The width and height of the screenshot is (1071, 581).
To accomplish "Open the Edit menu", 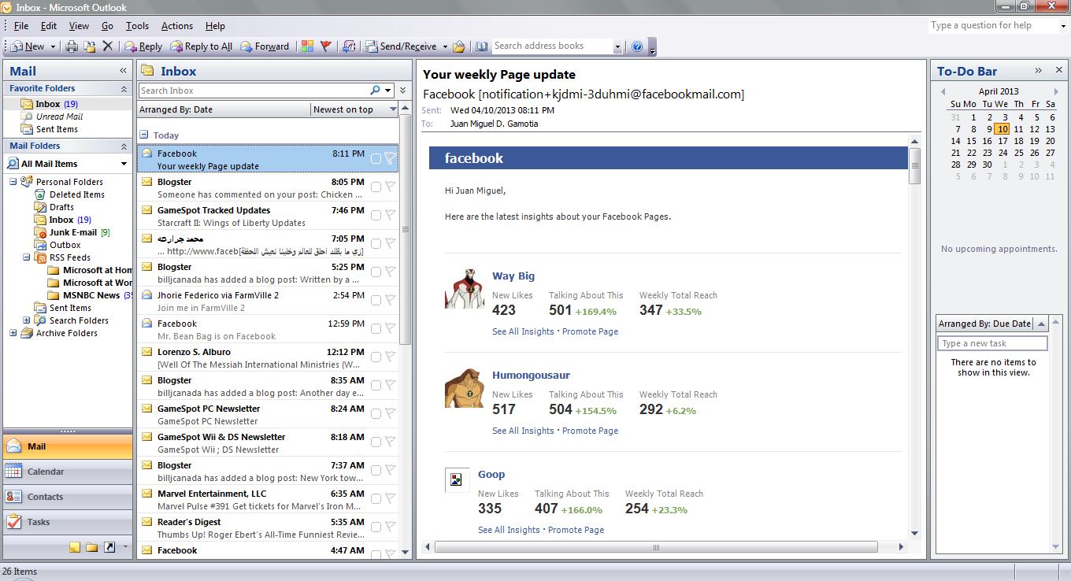I will [49, 26].
